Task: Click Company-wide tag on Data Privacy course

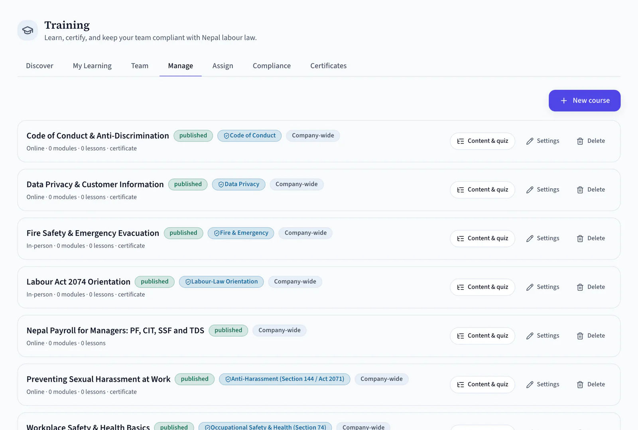Action: pyautogui.click(x=297, y=184)
